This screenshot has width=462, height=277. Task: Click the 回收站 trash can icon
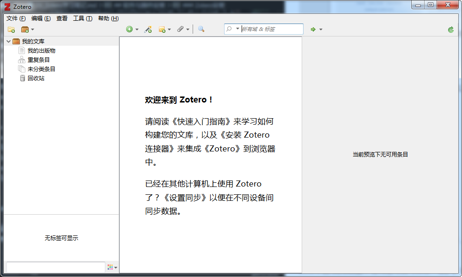click(22, 78)
